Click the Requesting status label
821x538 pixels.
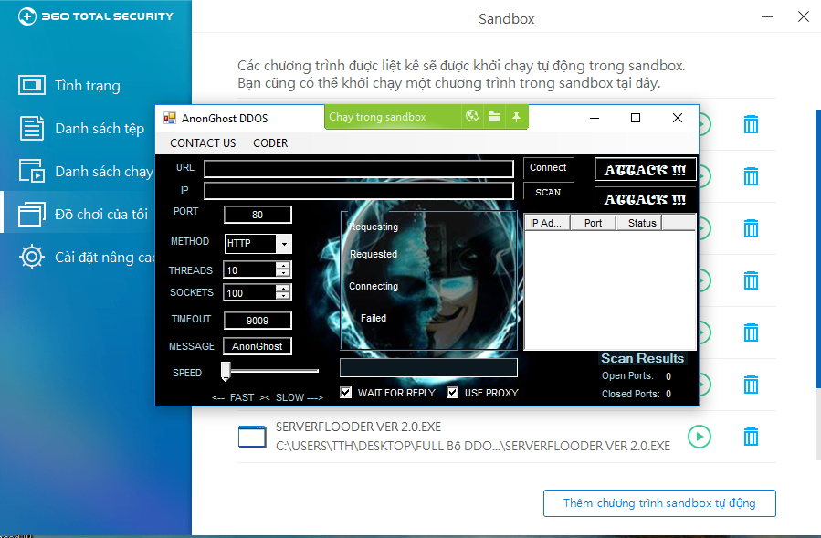tap(374, 227)
